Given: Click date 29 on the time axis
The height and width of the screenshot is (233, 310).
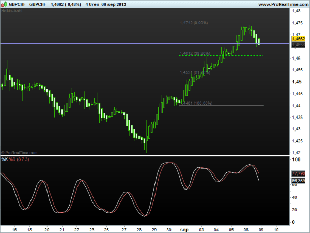Looking at the screenshot, I should point(154,230).
